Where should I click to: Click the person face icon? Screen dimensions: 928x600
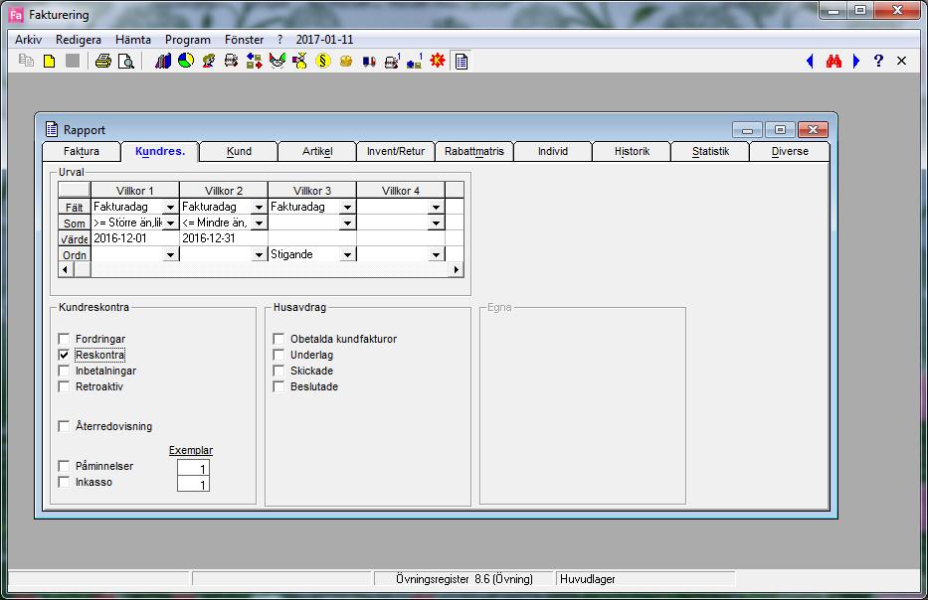(208, 61)
